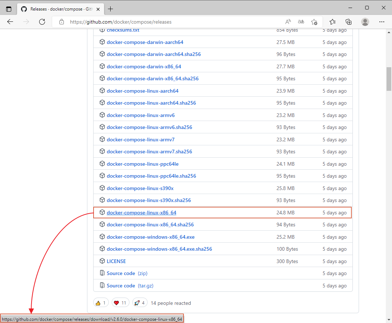
Task: Click package icon beside LICENSE
Action: [x=102, y=261]
